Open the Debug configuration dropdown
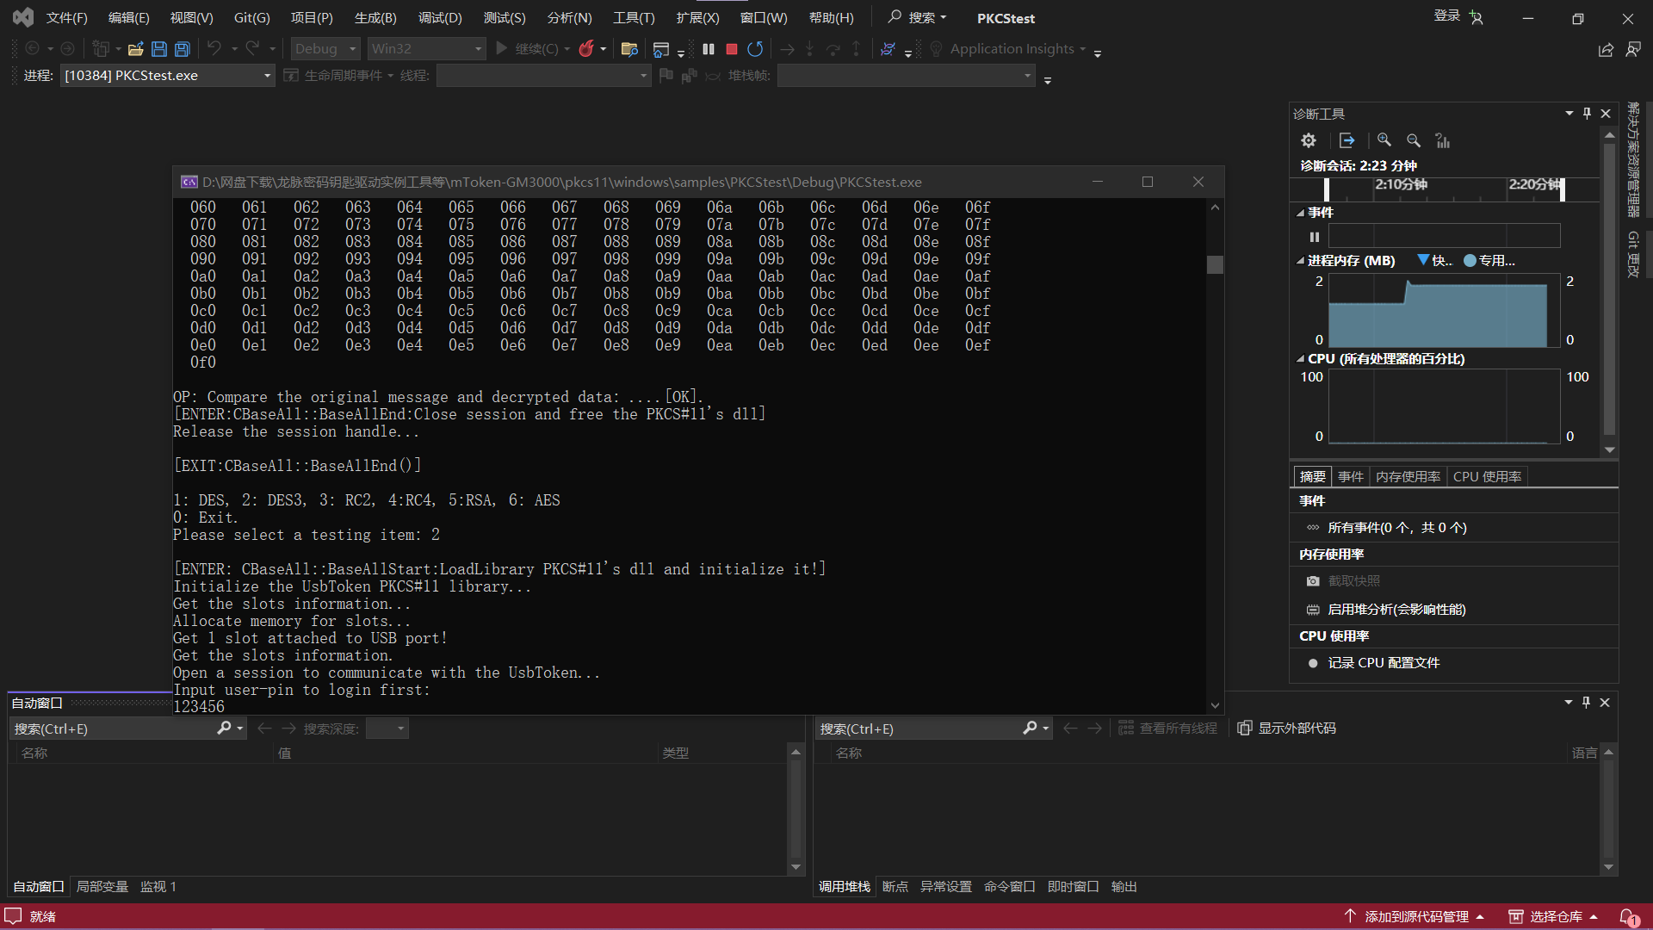This screenshot has width=1653, height=930. [325, 49]
